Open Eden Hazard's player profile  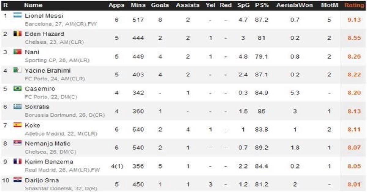click(44, 34)
